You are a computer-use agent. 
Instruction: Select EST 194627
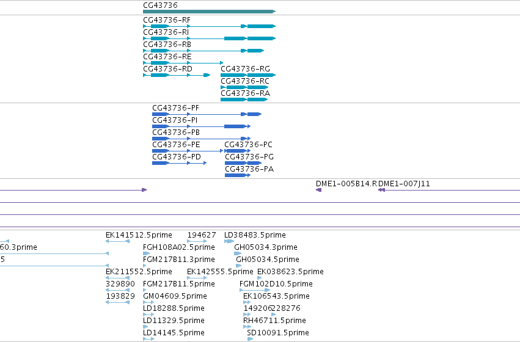tap(202, 235)
